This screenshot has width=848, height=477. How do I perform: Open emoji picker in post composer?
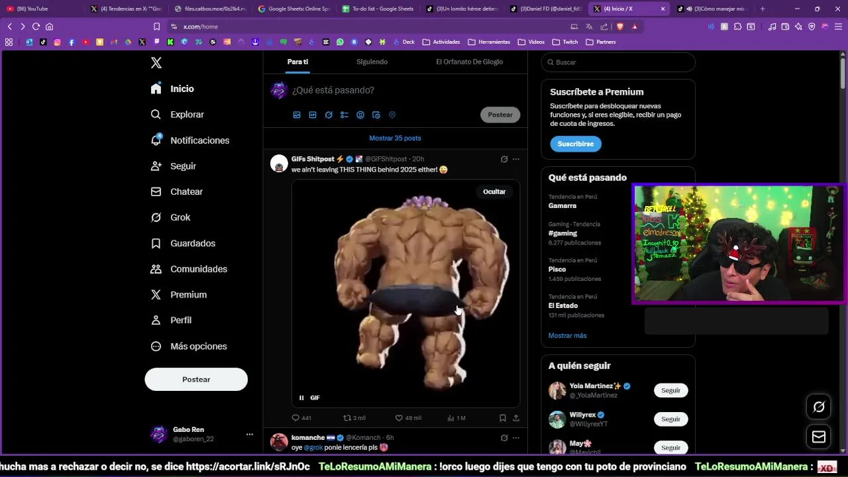tap(360, 115)
